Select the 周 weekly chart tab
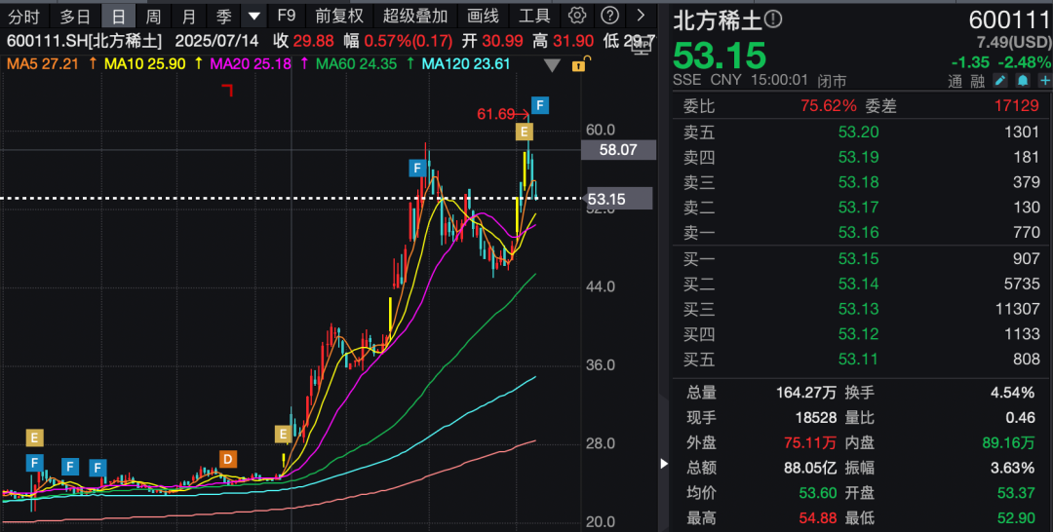Image resolution: width=1053 pixels, height=532 pixels. [153, 17]
